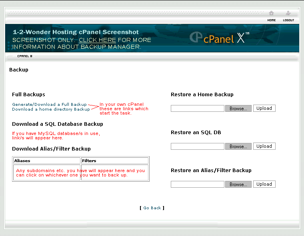Click the Backup page heading
304x236 pixels.
click(x=19, y=70)
